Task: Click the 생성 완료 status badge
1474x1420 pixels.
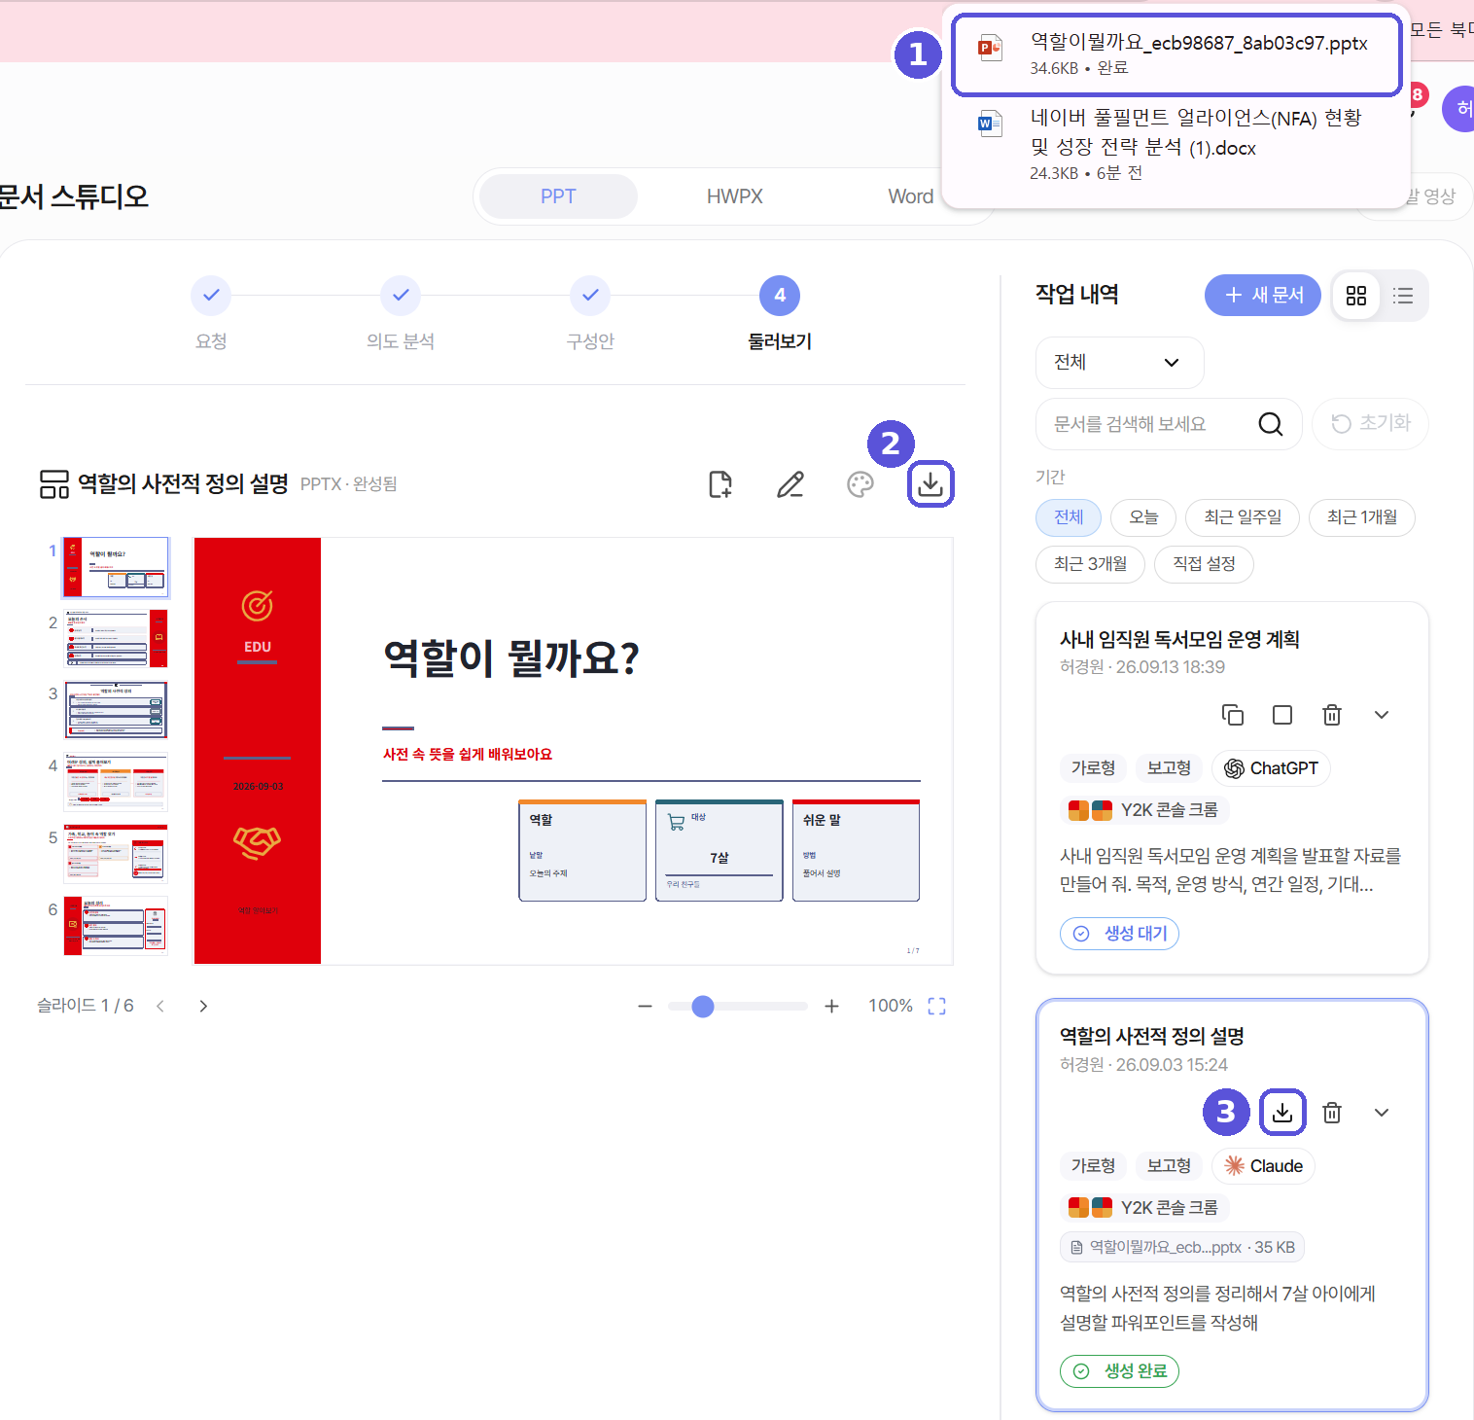Action: (1119, 1371)
